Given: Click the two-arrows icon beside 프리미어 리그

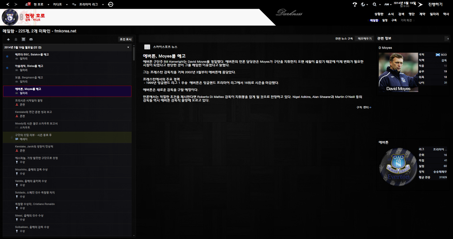Looking at the screenshot, I should (x=74, y=4).
